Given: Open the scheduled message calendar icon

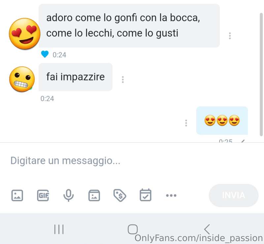Looking at the screenshot, I should click(146, 195).
